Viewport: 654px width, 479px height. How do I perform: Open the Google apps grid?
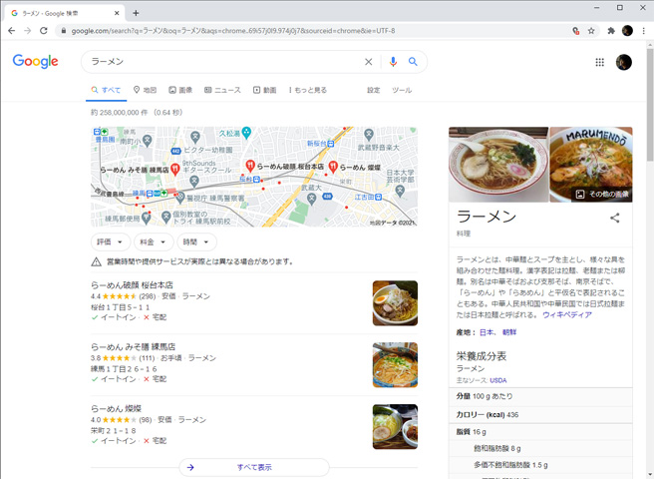[x=599, y=62]
